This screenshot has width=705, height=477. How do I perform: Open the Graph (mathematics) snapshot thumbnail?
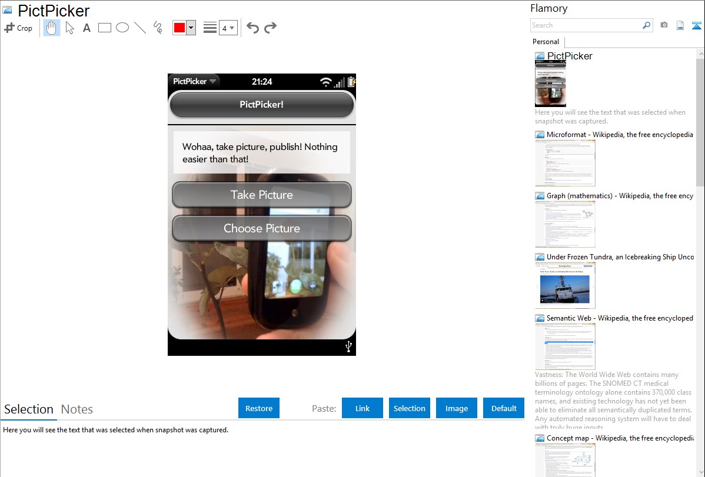565,224
